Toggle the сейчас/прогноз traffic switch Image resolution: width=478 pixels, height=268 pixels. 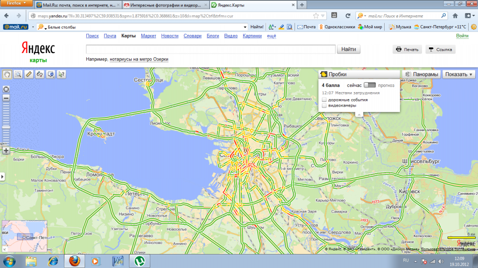370,85
